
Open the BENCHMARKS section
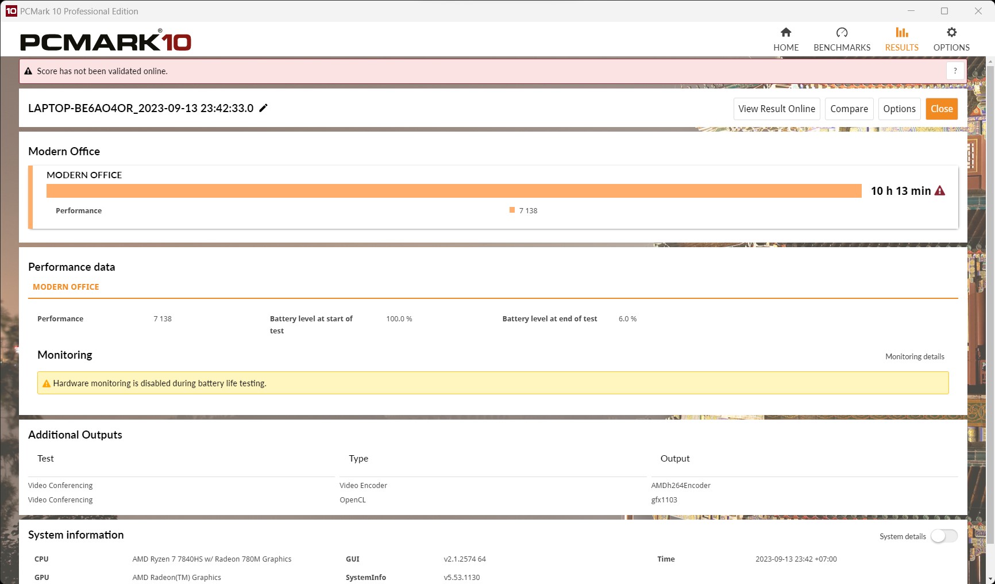point(842,39)
